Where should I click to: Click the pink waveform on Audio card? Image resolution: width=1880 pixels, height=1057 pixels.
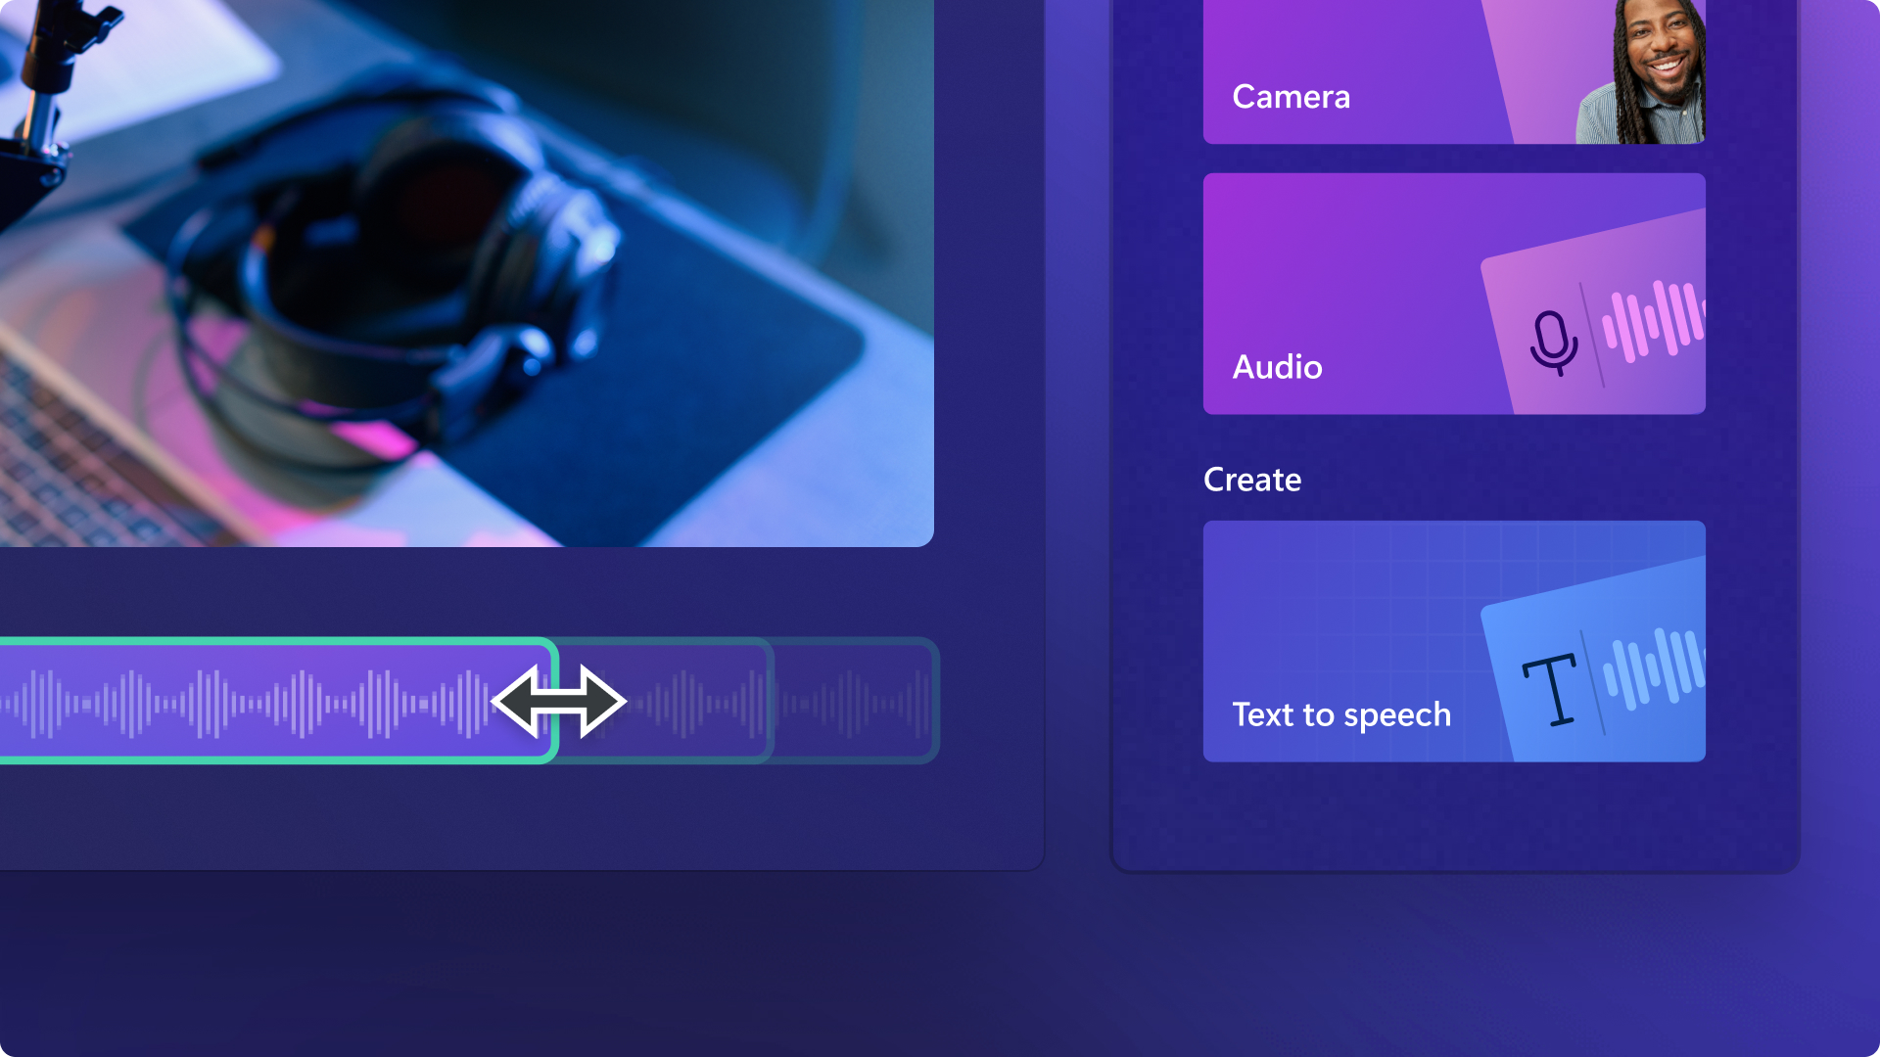(1654, 320)
